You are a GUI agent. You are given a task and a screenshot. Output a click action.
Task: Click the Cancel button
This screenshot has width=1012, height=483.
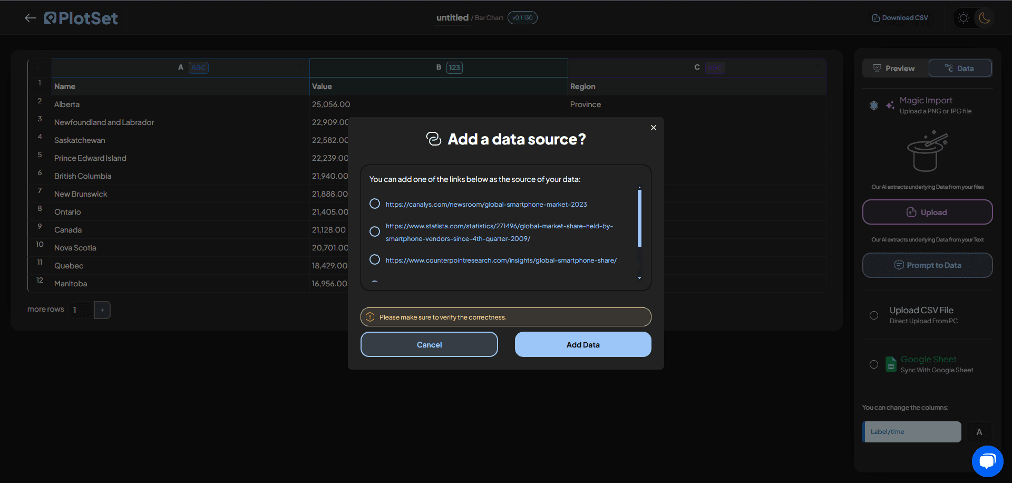tap(429, 344)
